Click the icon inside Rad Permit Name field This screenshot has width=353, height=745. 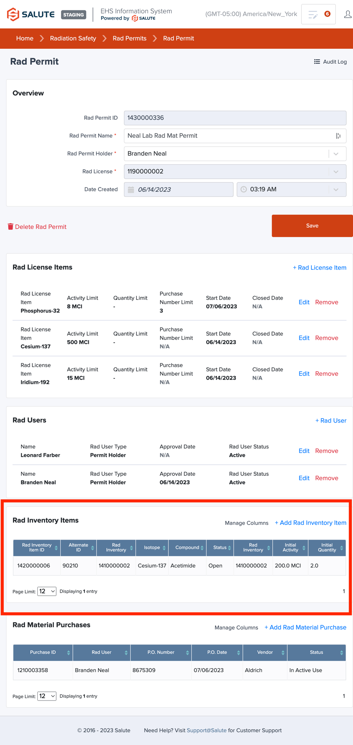click(338, 136)
